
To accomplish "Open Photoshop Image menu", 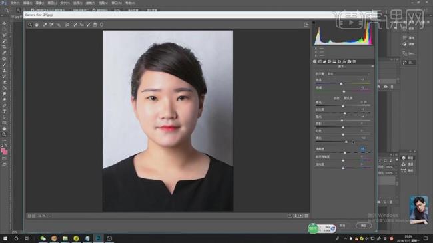I will click(40, 3).
